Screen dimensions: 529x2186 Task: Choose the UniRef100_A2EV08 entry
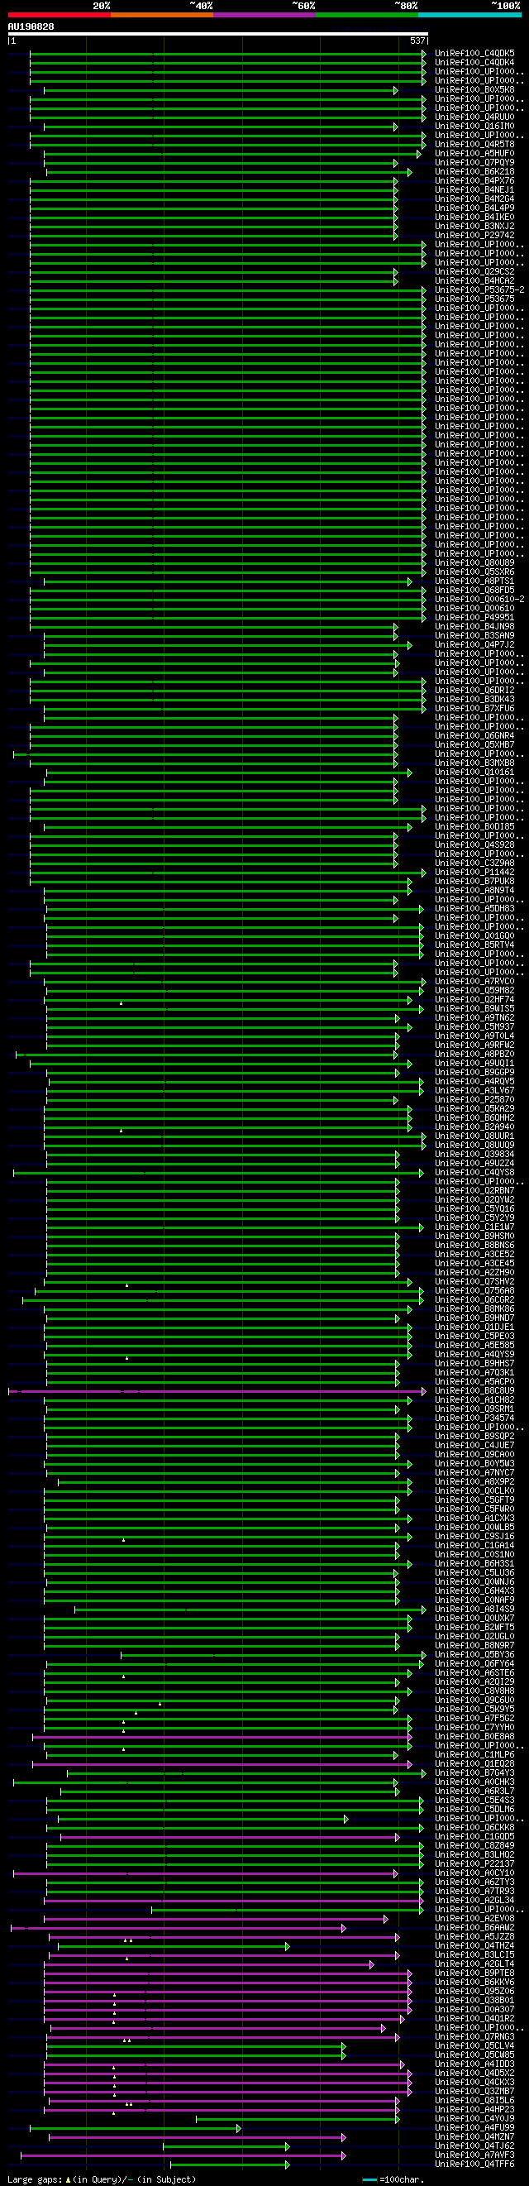click(x=474, y=1919)
